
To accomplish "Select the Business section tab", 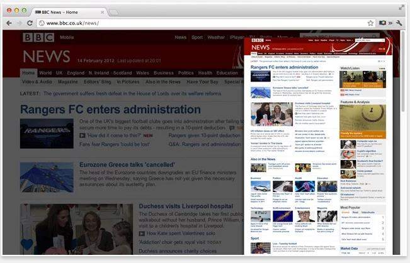I will coord(163,73).
